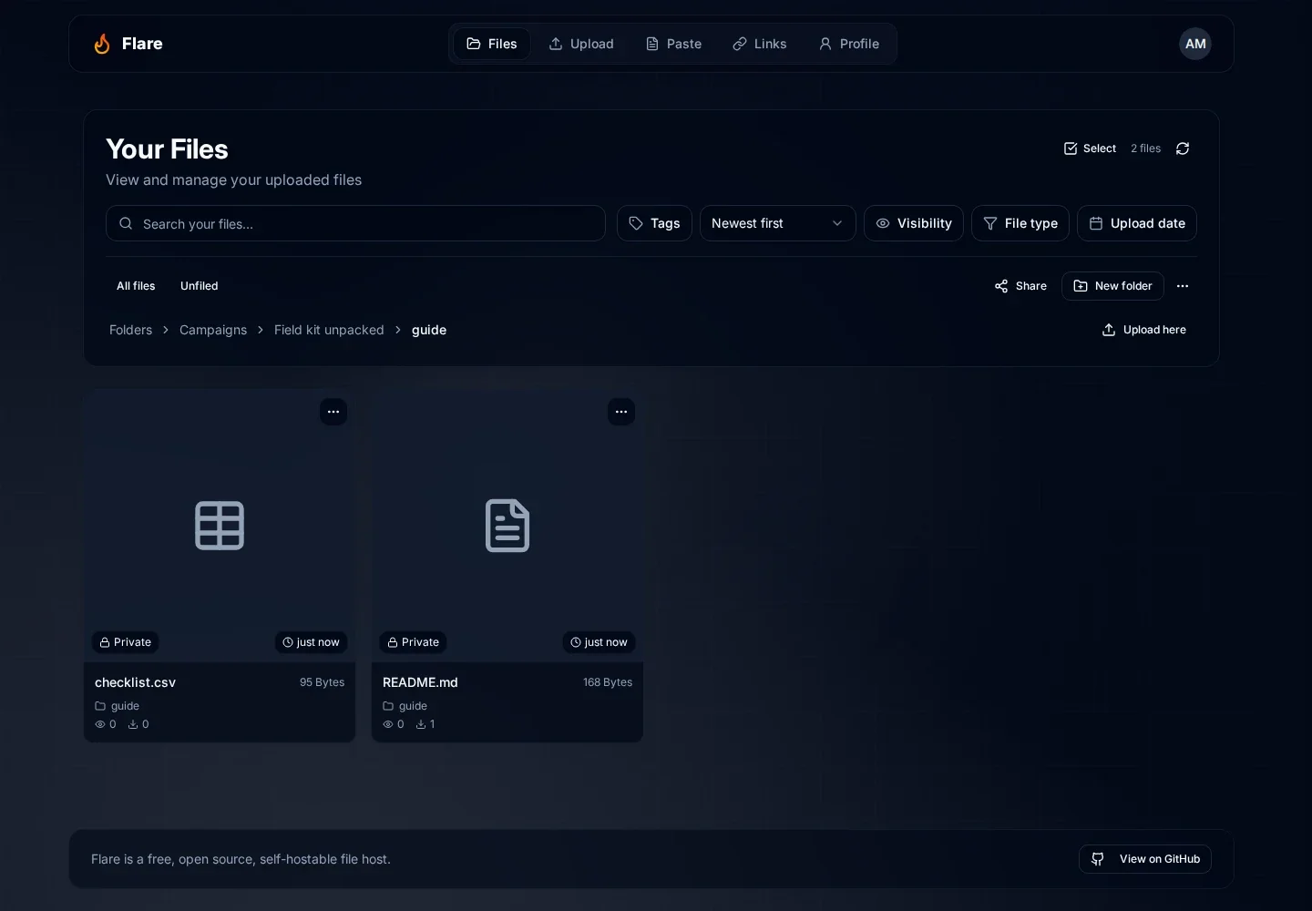Focus the Search your files field

tap(355, 223)
